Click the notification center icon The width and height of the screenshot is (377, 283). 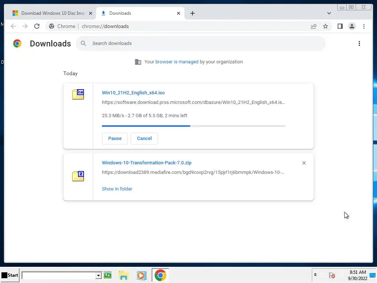(x=373, y=275)
